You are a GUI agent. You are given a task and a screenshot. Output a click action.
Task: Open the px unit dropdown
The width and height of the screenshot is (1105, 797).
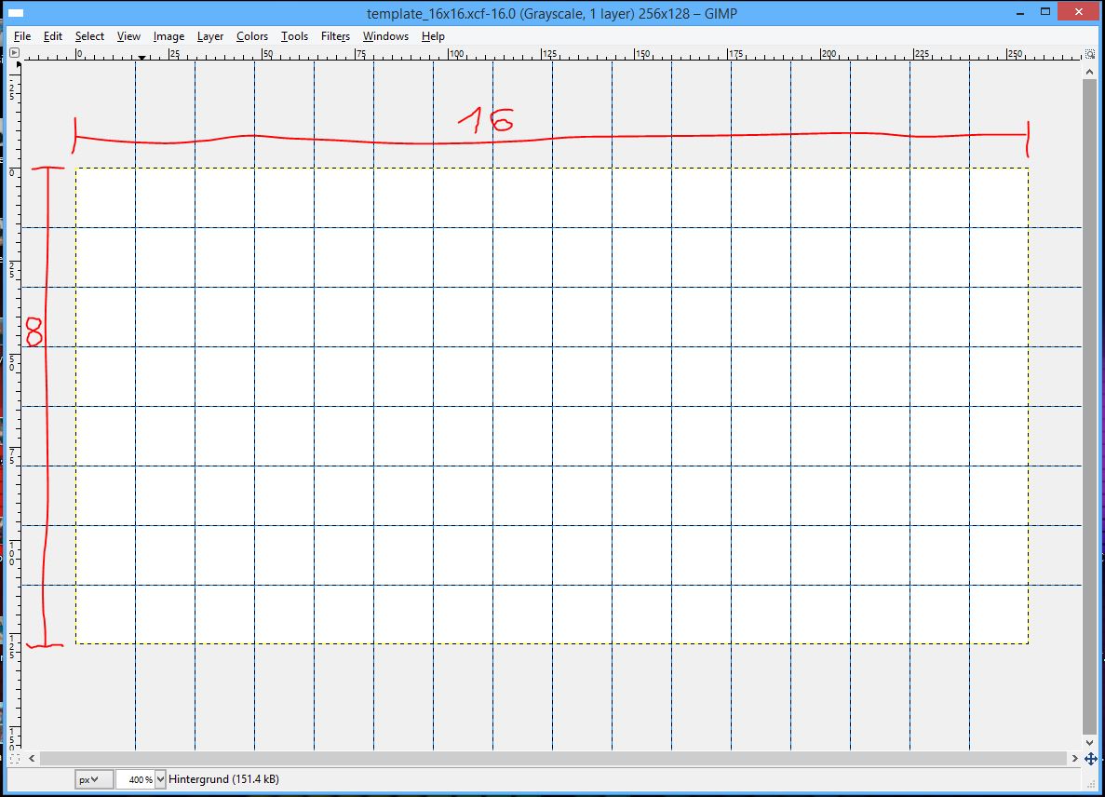(x=93, y=779)
